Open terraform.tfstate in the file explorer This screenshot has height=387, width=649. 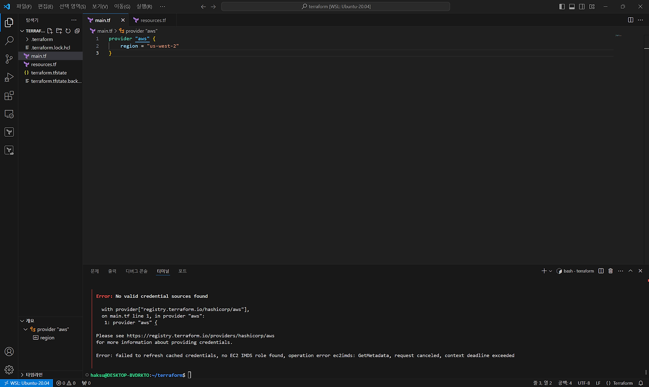point(49,73)
